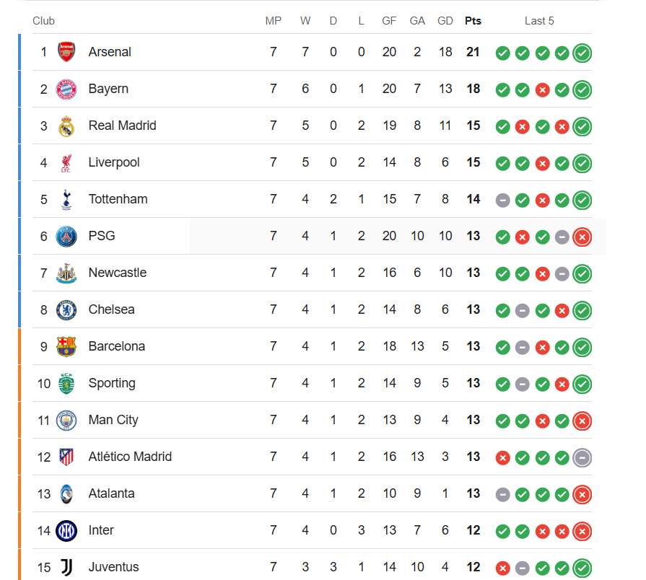This screenshot has height=580, width=646.
Task: Click Arsenal's most recent win indicator
Action: click(x=582, y=53)
